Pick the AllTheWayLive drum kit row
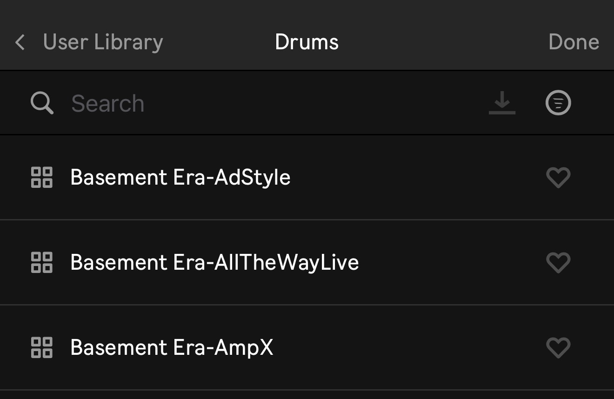The width and height of the screenshot is (614, 399). coord(307,262)
